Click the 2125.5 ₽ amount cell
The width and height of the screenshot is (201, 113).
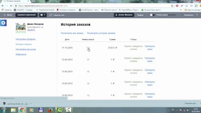tap(112, 48)
